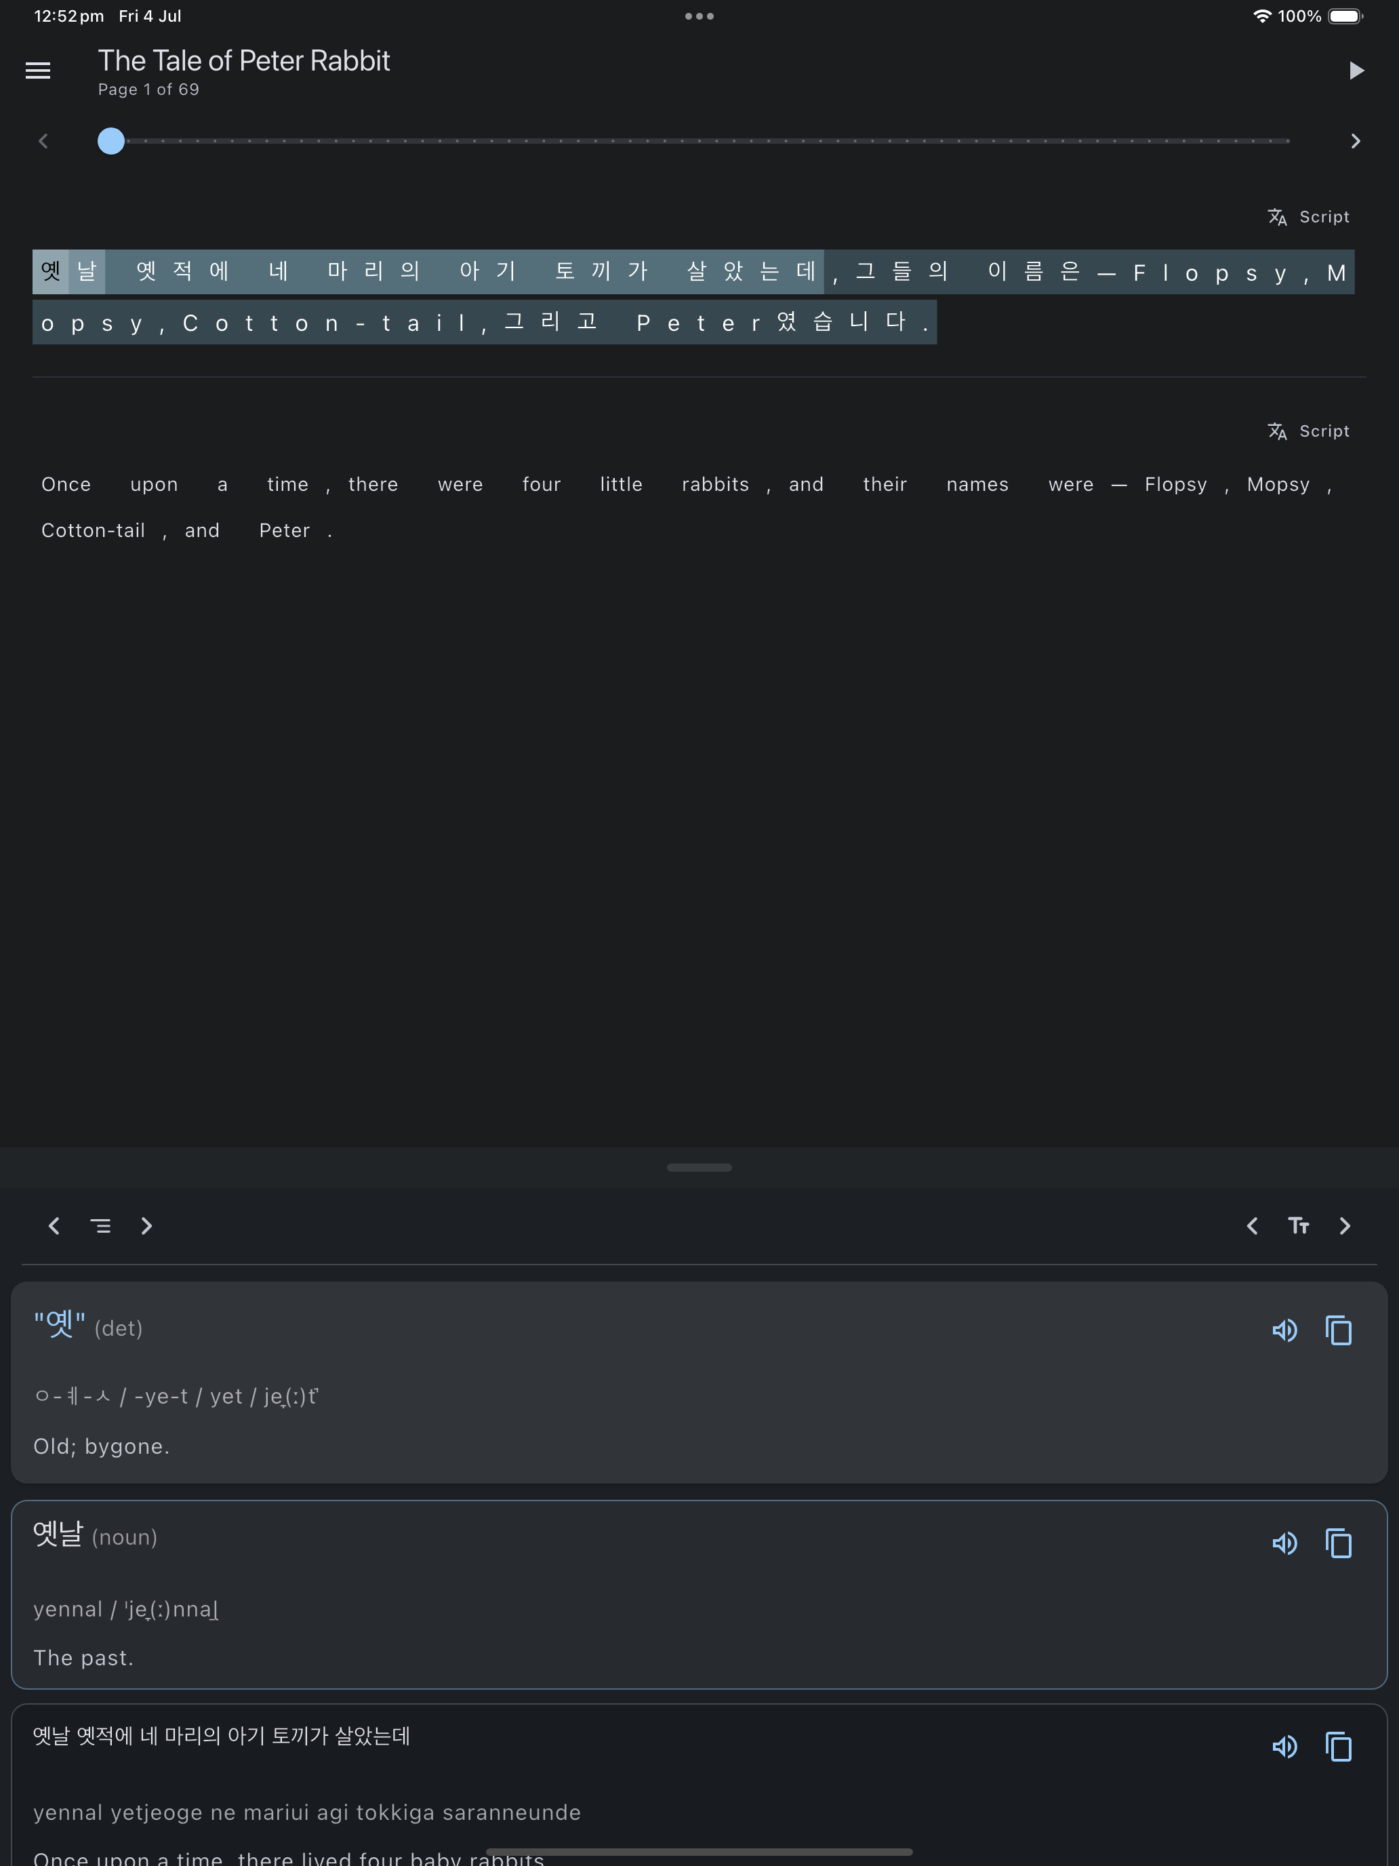Select the Korean word 옛적에

[183, 272]
